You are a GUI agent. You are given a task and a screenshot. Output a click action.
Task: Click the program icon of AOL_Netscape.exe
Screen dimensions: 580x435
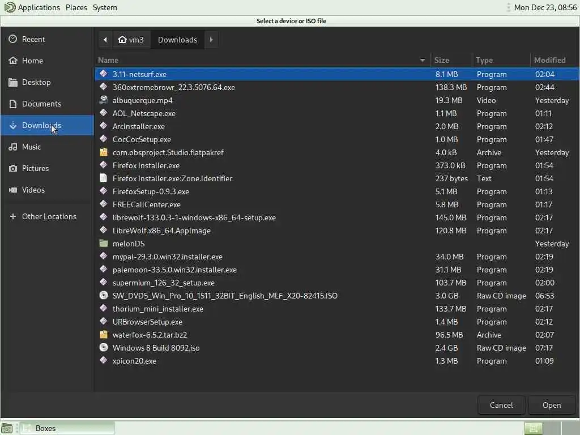pyautogui.click(x=104, y=113)
